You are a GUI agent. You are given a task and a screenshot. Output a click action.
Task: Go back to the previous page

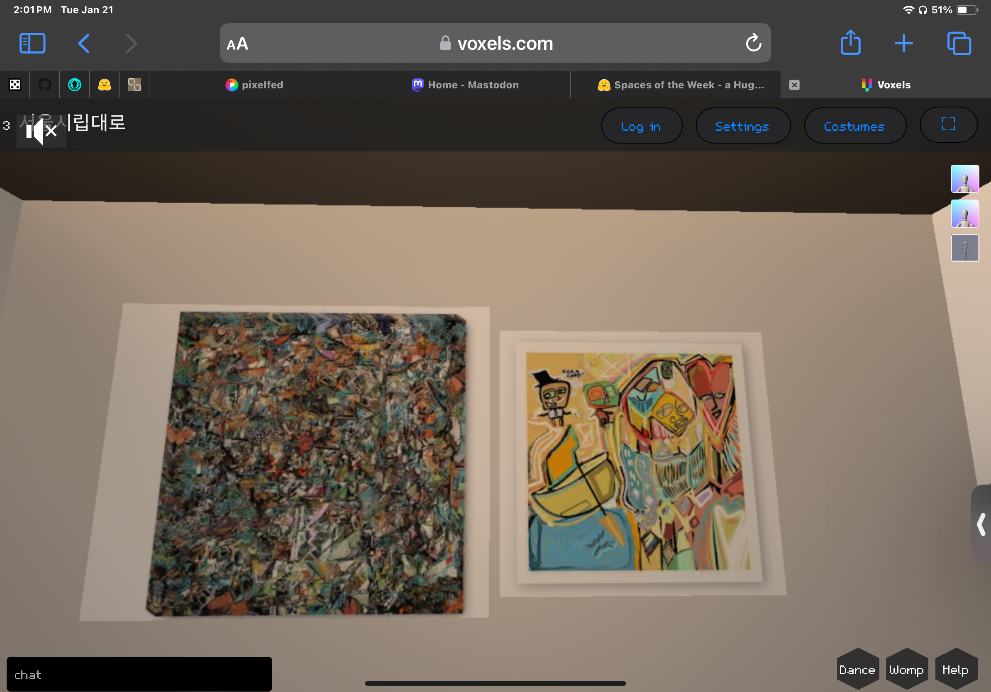(x=84, y=44)
